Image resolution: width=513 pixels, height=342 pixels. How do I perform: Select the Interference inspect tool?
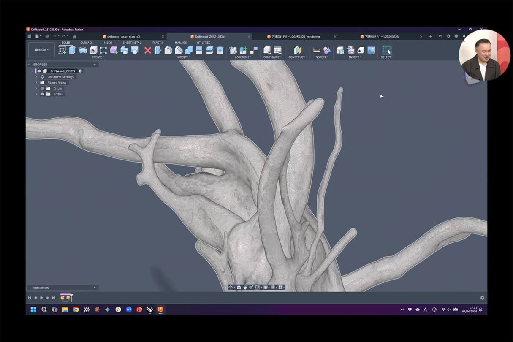(x=327, y=50)
